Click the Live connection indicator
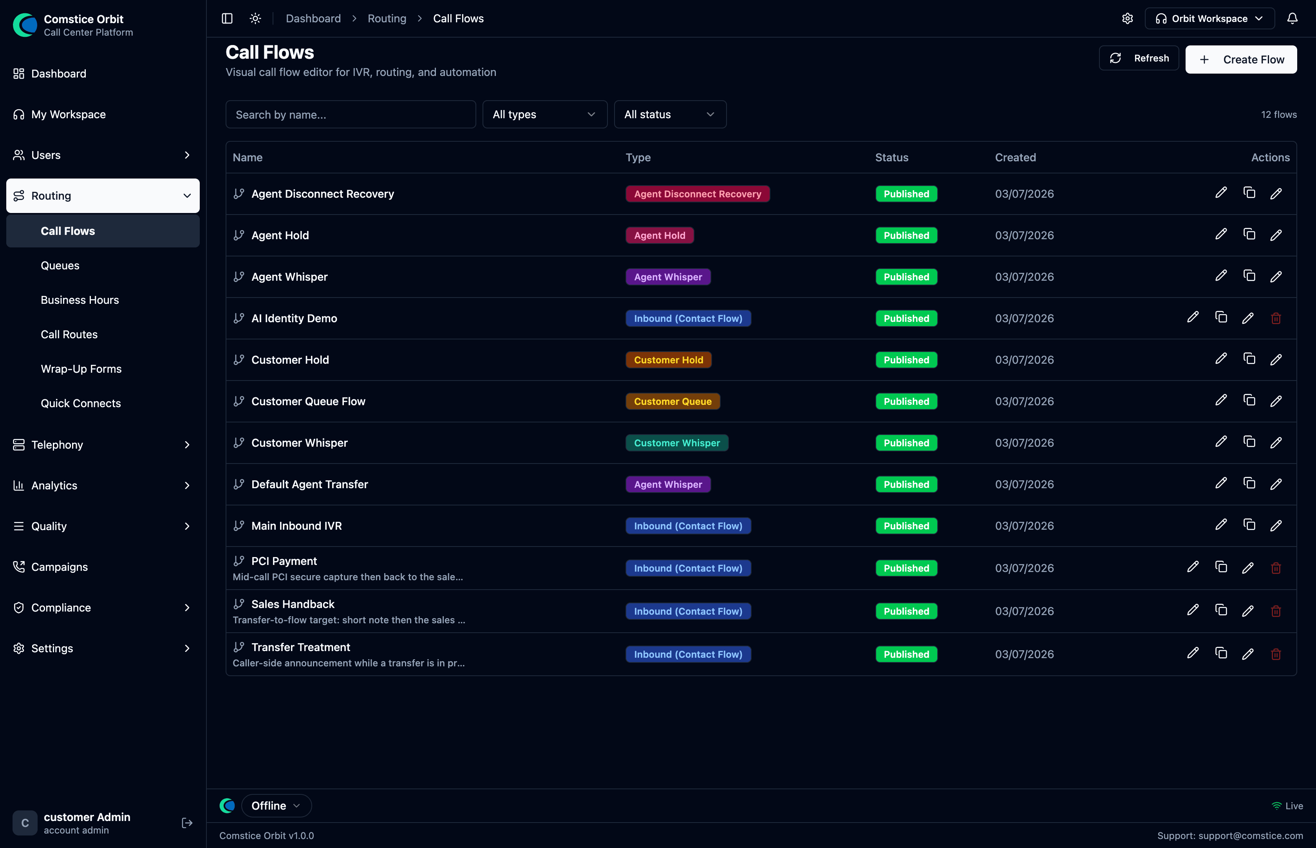Viewport: 1316px width, 848px height. 1287,806
